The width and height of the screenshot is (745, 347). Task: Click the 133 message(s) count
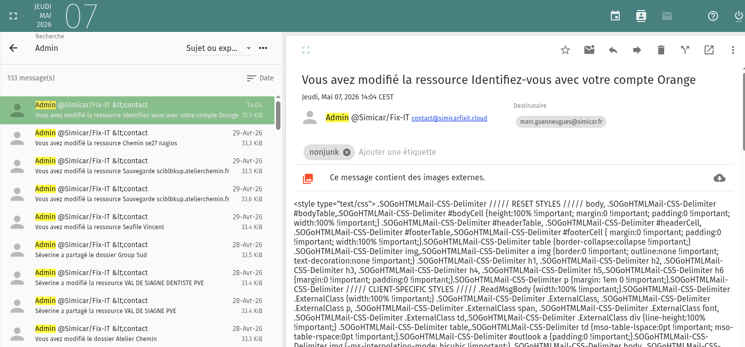point(31,78)
